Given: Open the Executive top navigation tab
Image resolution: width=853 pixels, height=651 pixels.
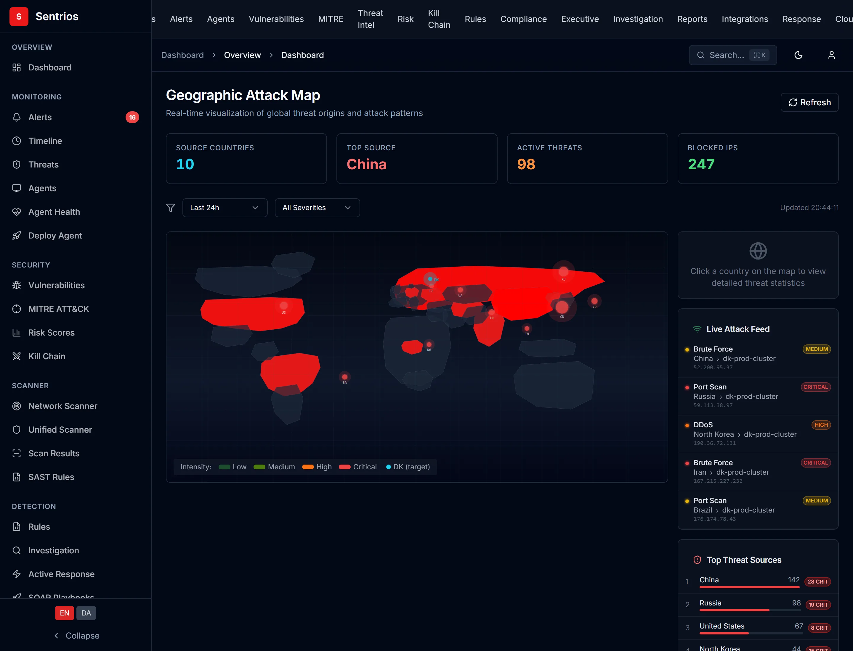Looking at the screenshot, I should pos(580,19).
